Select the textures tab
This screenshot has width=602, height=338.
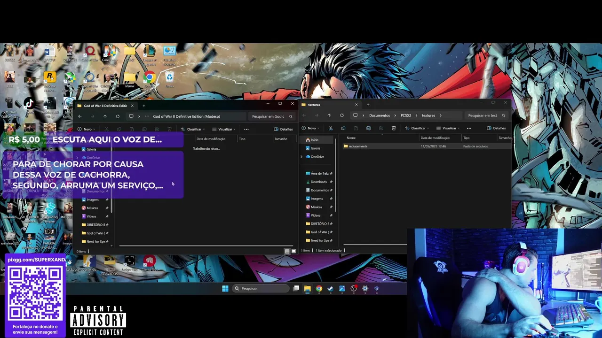point(329,105)
